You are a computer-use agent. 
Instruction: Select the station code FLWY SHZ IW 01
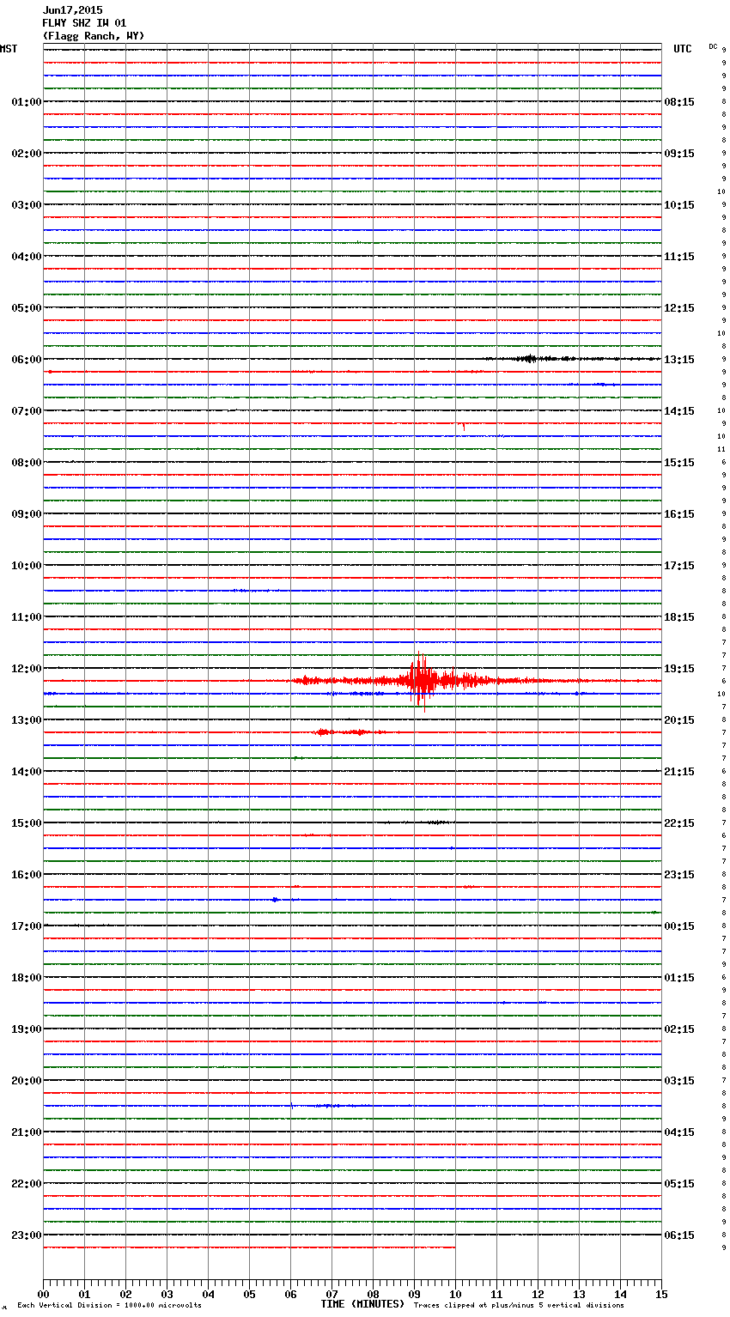[84, 23]
